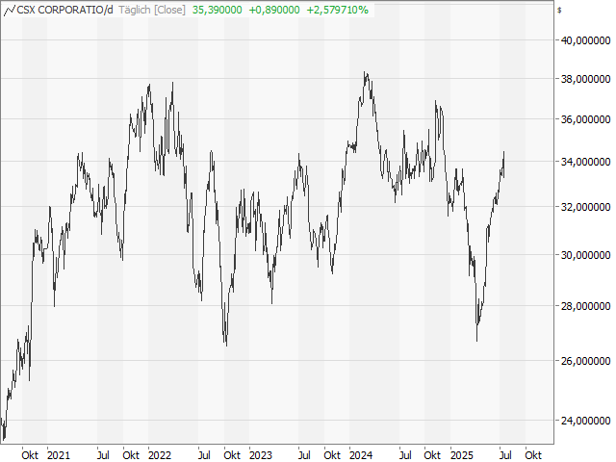This screenshot has width=616, height=462.
Task: Click the last Okt label on time axis
Action: tap(533, 455)
